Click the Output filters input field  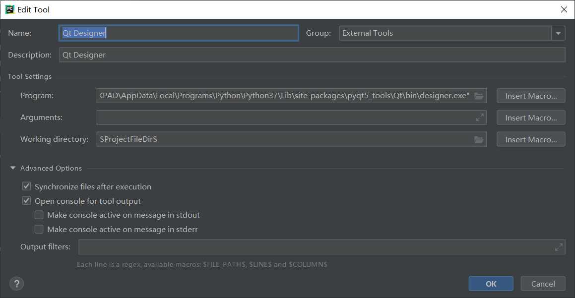[321, 247]
